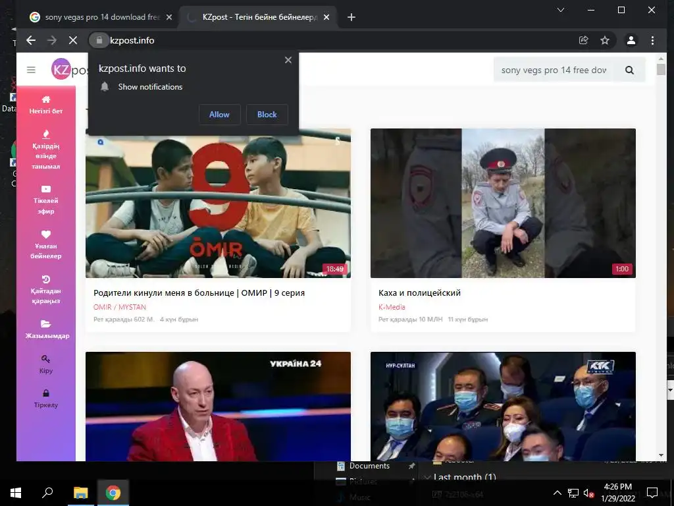This screenshot has width=674, height=506.
Task: Open Қазірдің өзінде танымал trending section
Action: (x=45, y=150)
